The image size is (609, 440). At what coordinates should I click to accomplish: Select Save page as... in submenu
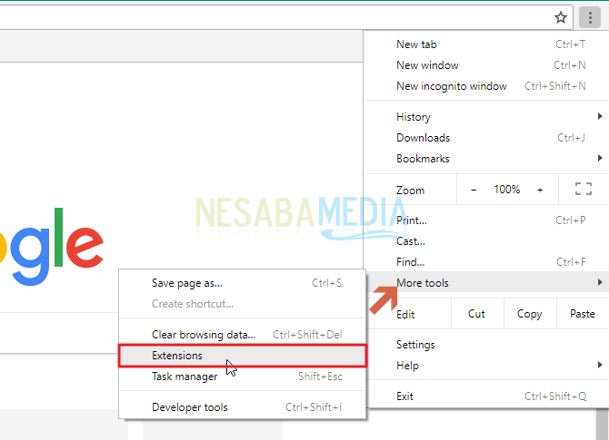[x=243, y=283]
